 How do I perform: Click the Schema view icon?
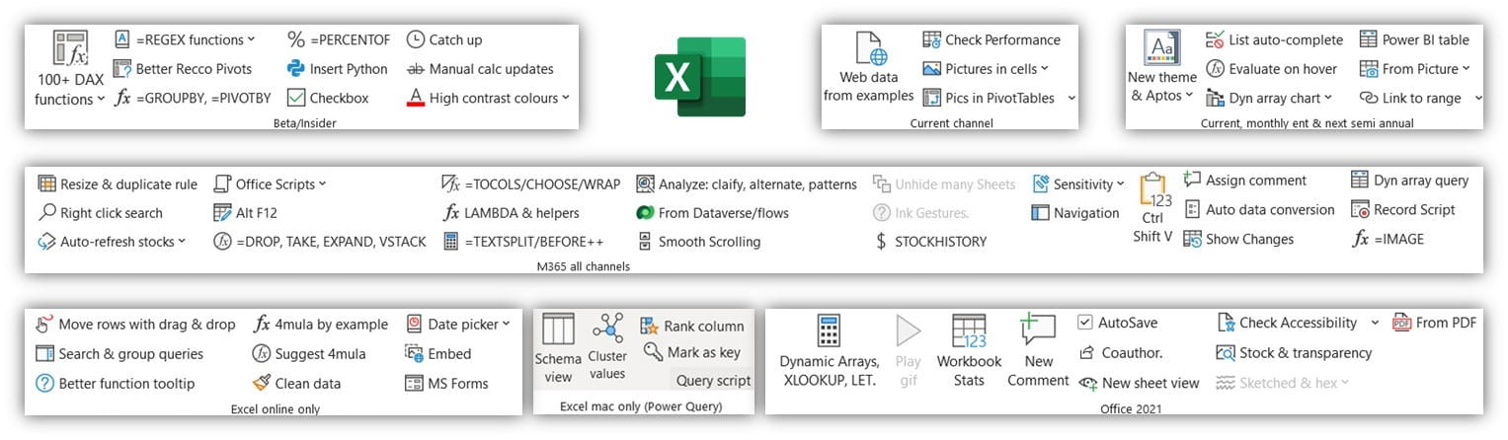coord(558,330)
